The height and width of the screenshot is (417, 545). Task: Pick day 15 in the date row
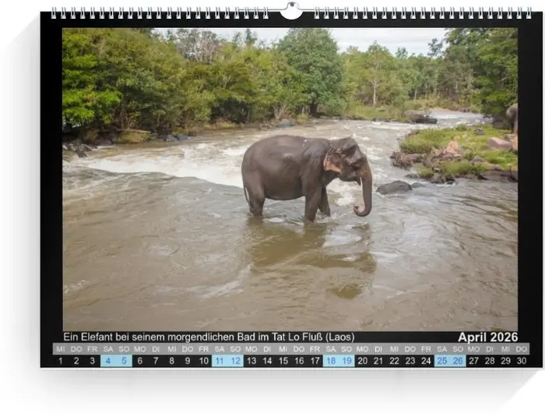[x=283, y=361]
